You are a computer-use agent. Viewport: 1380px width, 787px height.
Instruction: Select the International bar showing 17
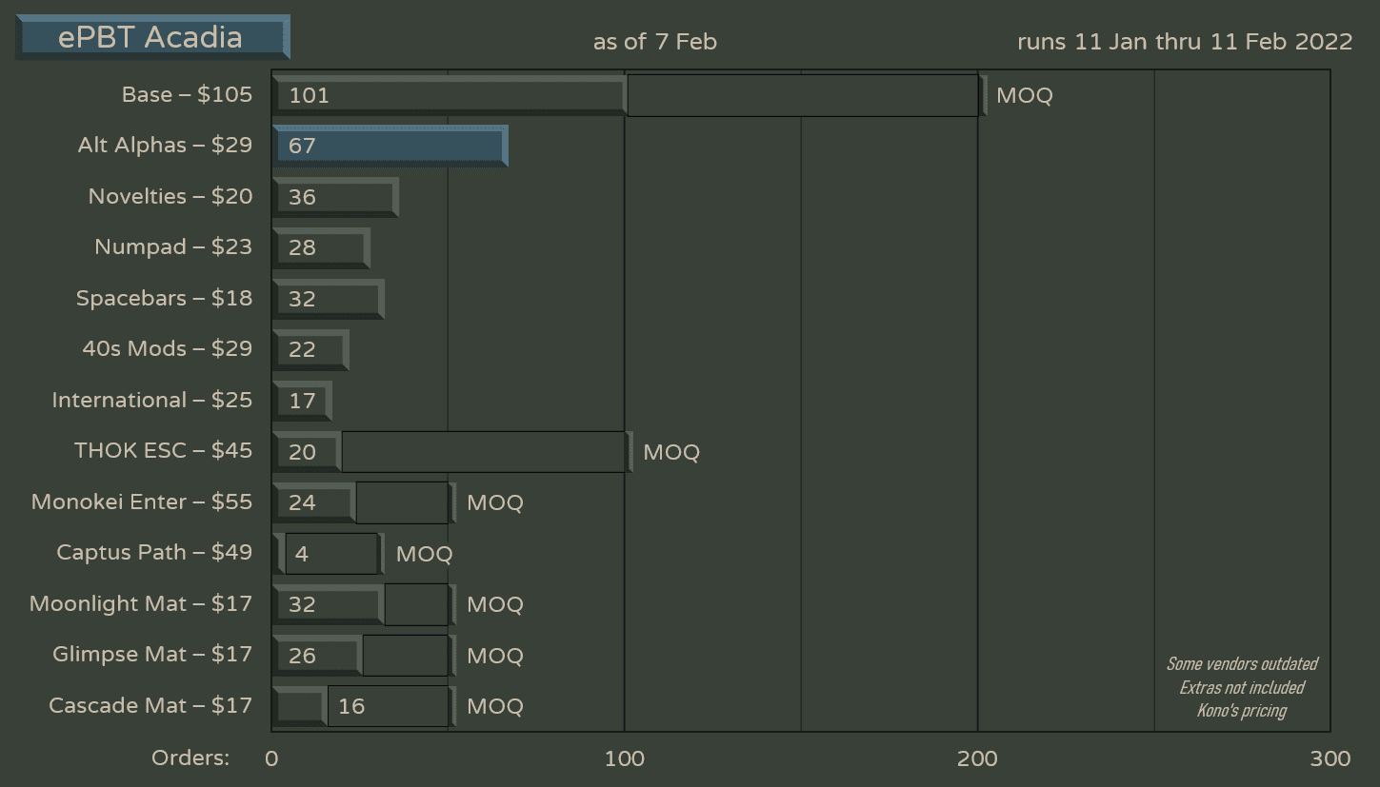click(x=302, y=401)
